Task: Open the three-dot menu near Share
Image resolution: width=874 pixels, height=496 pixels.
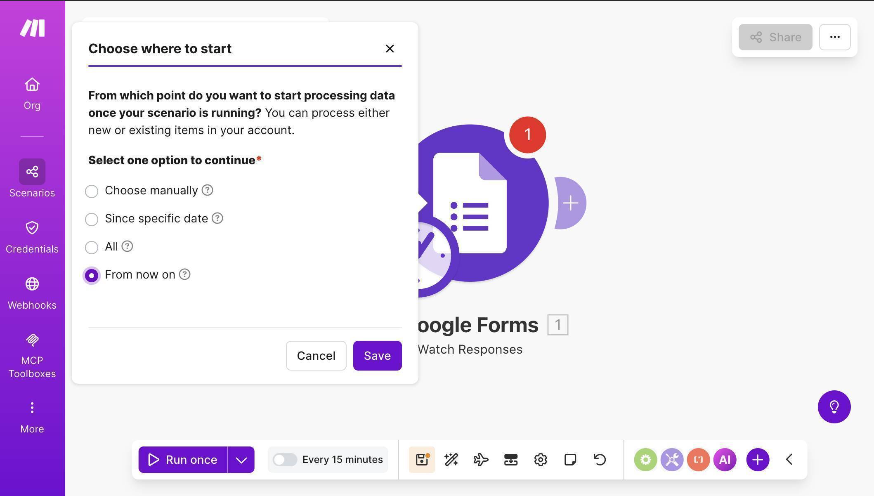Action: (834, 37)
